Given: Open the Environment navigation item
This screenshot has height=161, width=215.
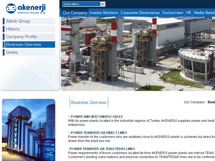Looking at the screenshot, I should pos(173,13).
